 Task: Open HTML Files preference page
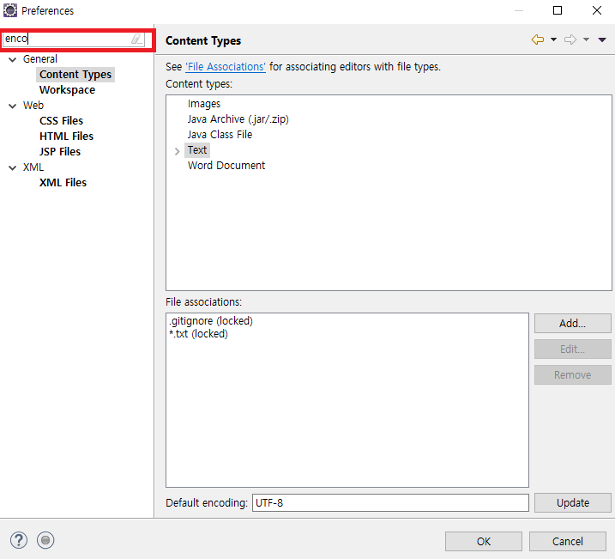click(66, 137)
